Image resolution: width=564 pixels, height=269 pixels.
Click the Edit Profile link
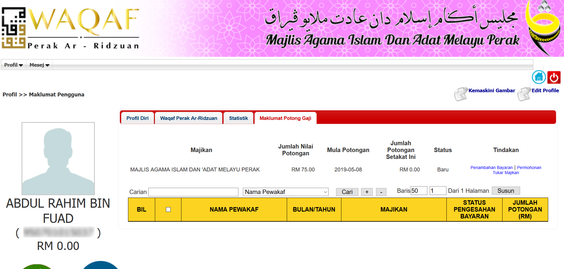tap(545, 90)
